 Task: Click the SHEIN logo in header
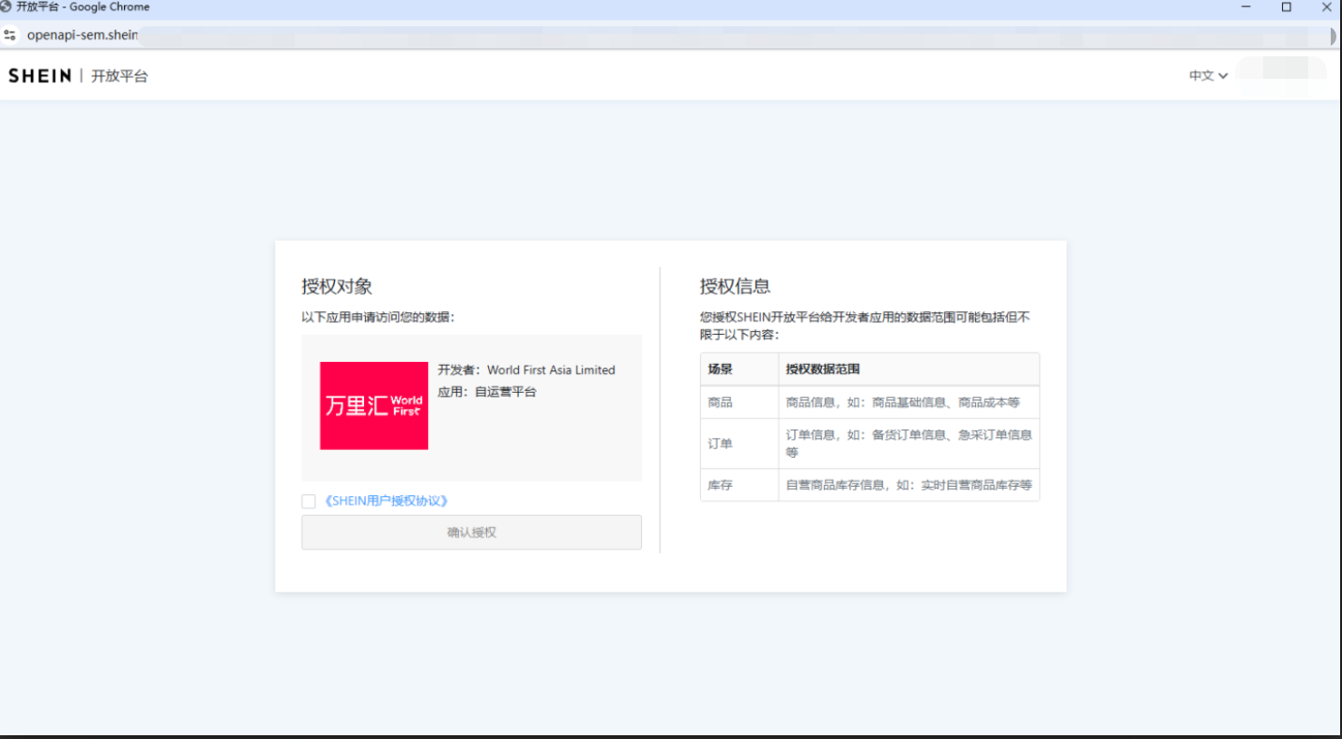coord(39,76)
